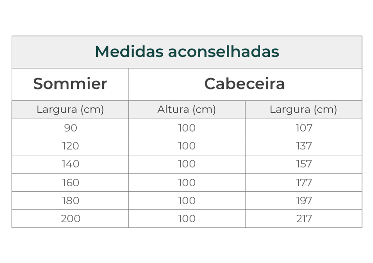The height and width of the screenshot is (263, 373).
Task: Select the sommier width 200 cell
Action: [70, 218]
